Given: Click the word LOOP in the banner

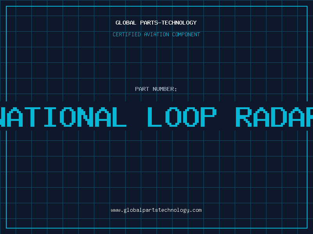Looking at the screenshot, I should 182,117.
